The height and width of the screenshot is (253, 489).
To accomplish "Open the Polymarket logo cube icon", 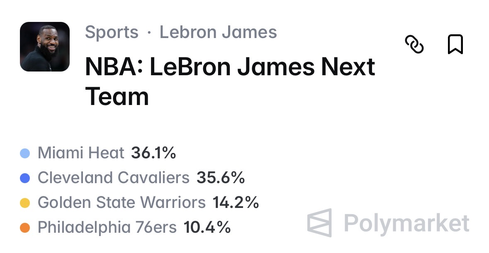I will pyautogui.click(x=319, y=223).
